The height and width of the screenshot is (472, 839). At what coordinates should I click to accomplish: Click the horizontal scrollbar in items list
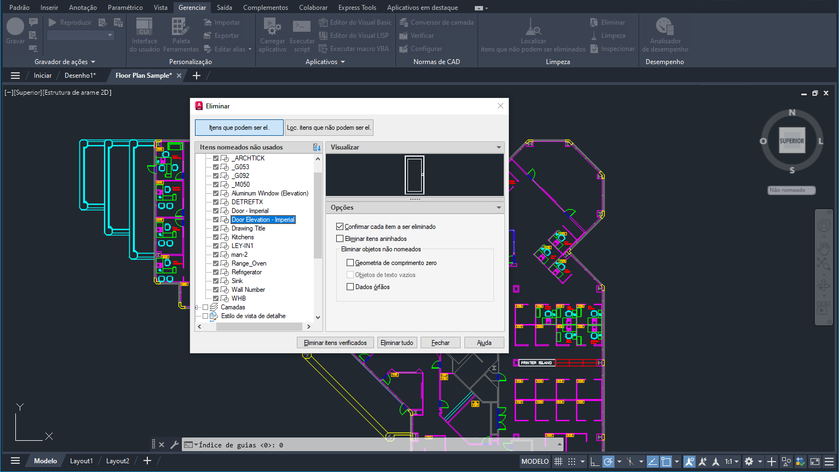[x=259, y=326]
